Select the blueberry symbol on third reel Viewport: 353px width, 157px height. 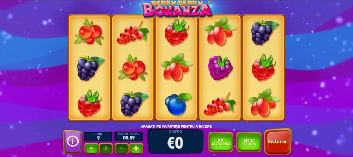(178, 104)
